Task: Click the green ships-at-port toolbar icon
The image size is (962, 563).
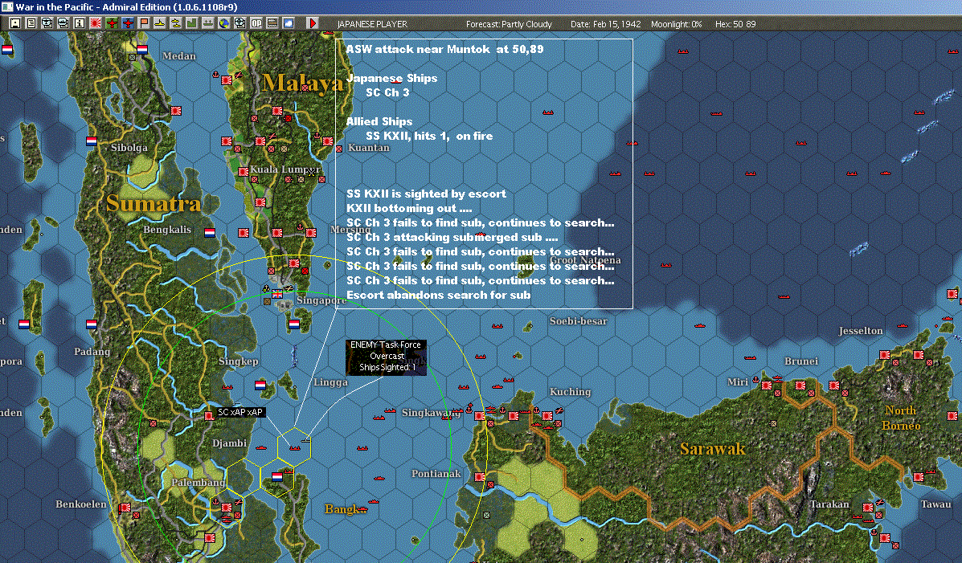Action: click(207, 23)
